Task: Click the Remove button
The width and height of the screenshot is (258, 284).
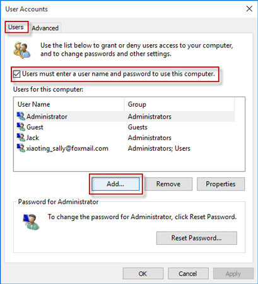Action: pyautogui.click(x=168, y=184)
